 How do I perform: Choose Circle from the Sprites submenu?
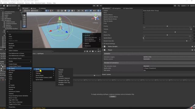(60, 74)
